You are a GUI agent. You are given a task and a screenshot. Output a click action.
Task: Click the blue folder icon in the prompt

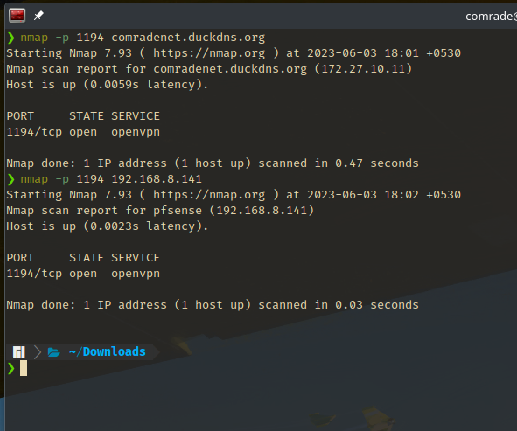tap(53, 352)
